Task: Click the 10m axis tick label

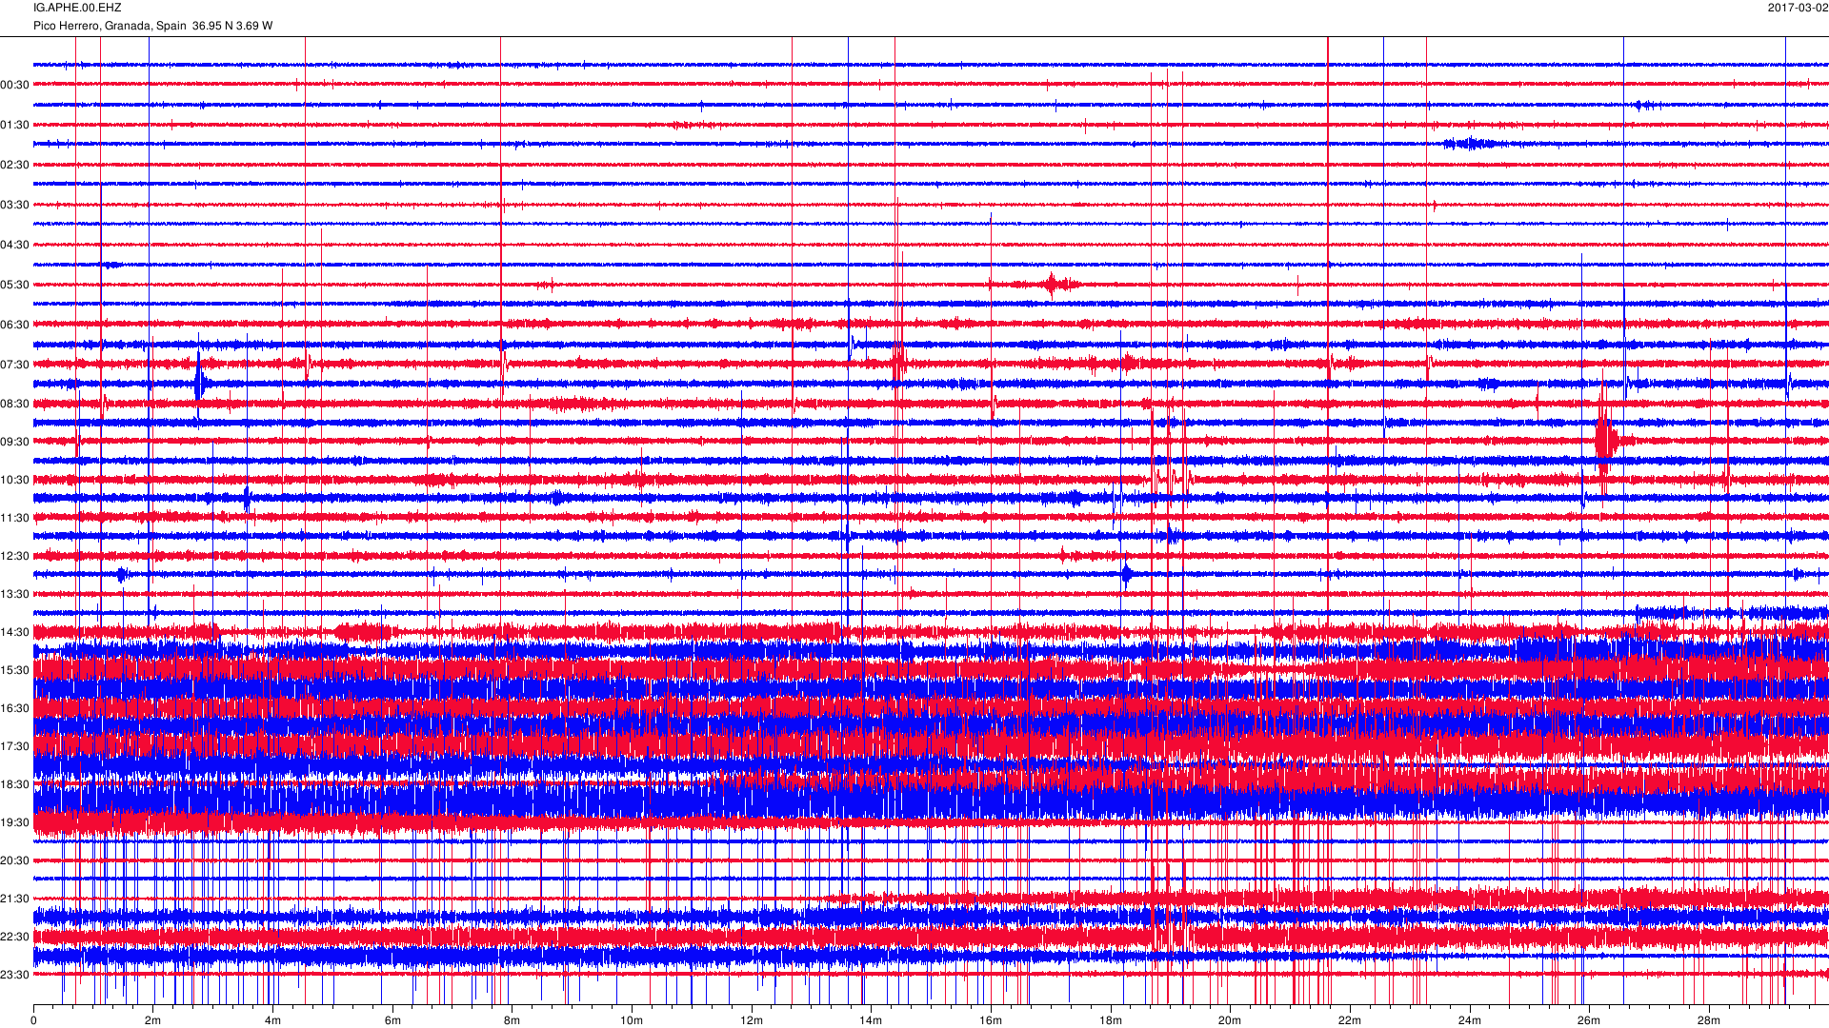Action: [632, 1020]
